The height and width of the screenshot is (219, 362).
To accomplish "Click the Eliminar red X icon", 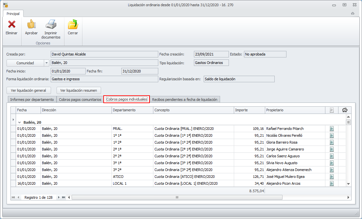I will (x=11, y=24).
